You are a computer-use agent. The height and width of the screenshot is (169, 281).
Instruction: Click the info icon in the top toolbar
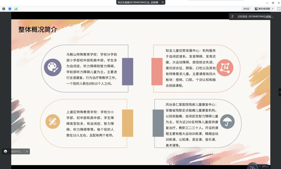[3, 9]
